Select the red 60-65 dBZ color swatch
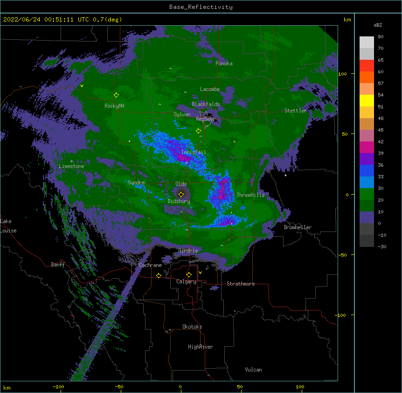402x393 pixels. tap(367, 66)
